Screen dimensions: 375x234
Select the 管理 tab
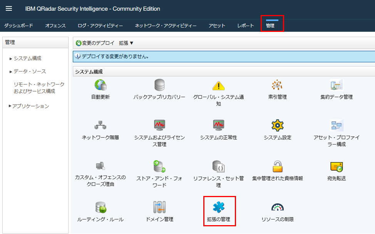coord(270,25)
